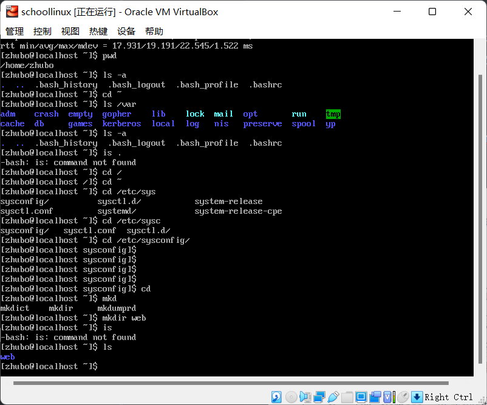The height and width of the screenshot is (405, 487).
Task: Click the 'run' entry in /var listing
Action: tap(299, 114)
